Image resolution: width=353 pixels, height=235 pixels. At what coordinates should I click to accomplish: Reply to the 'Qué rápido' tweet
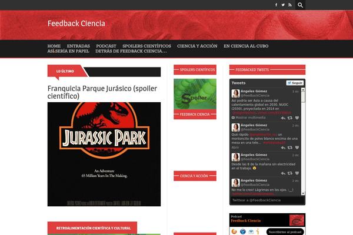(x=283, y=147)
